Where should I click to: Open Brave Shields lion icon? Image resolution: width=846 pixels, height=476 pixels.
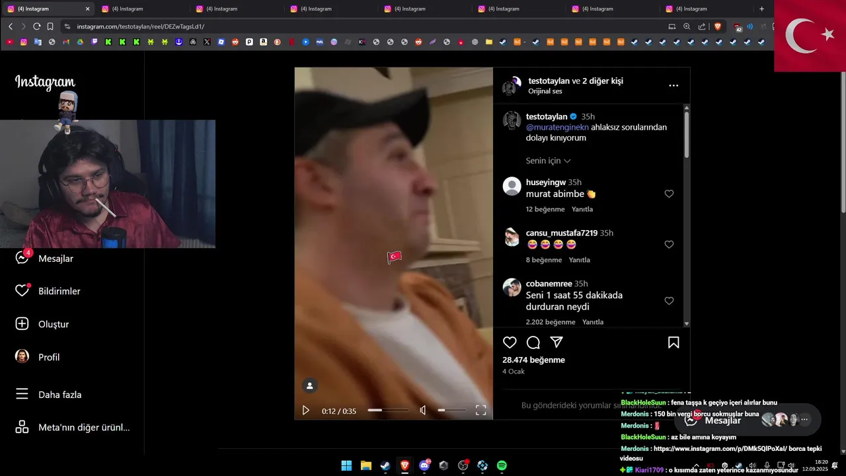coord(718,26)
